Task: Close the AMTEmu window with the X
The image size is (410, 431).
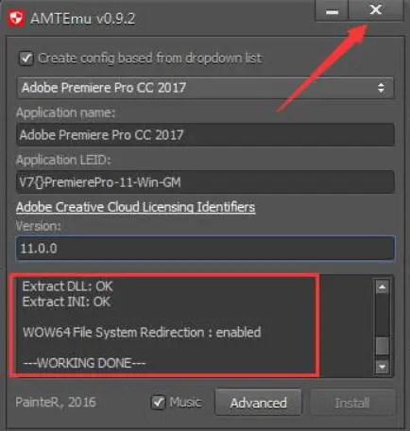Action: point(376,10)
